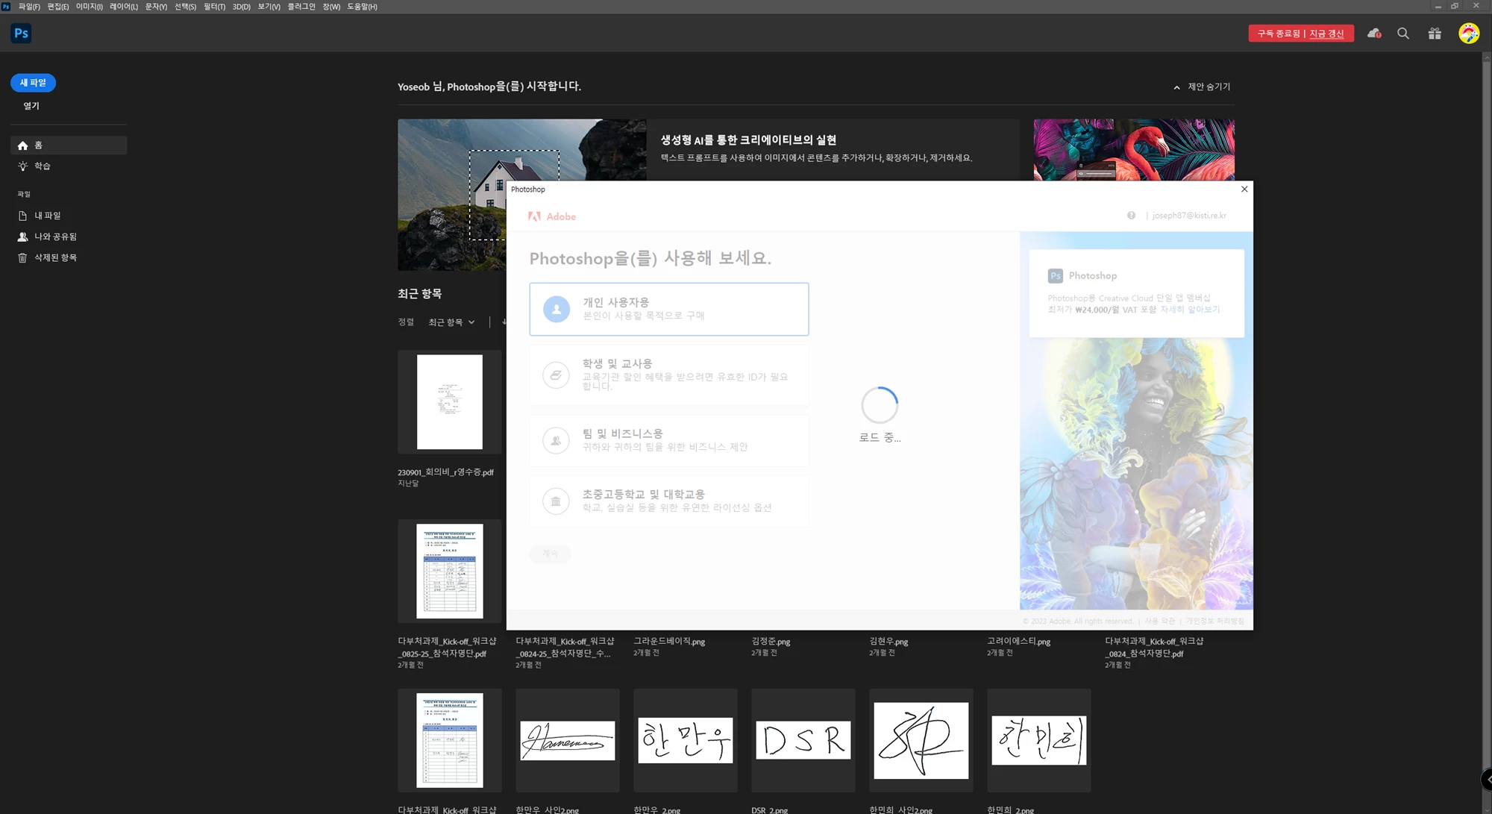Open the user profile avatar

[x=1469, y=34]
